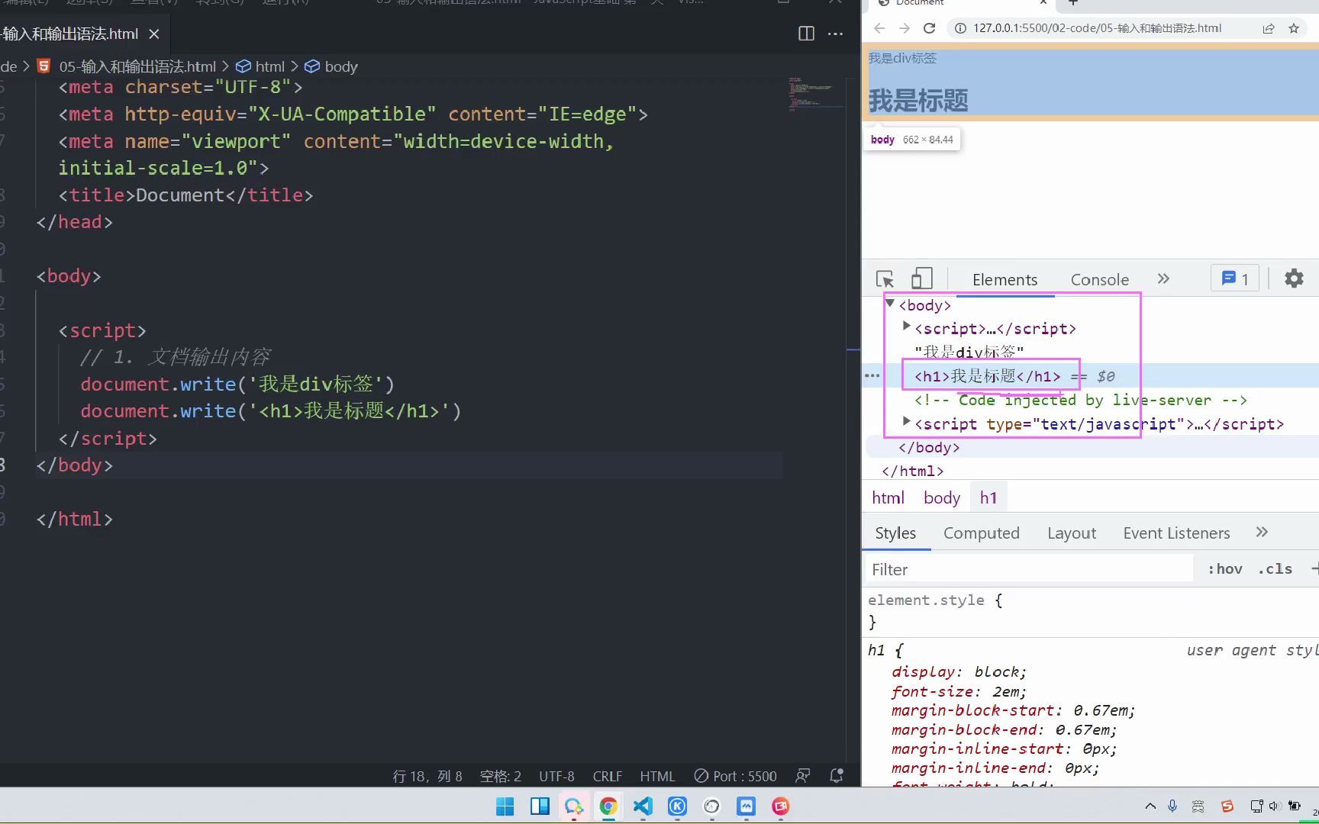Open the DevTools settings gear
Image resolution: width=1319 pixels, height=824 pixels.
(1294, 278)
